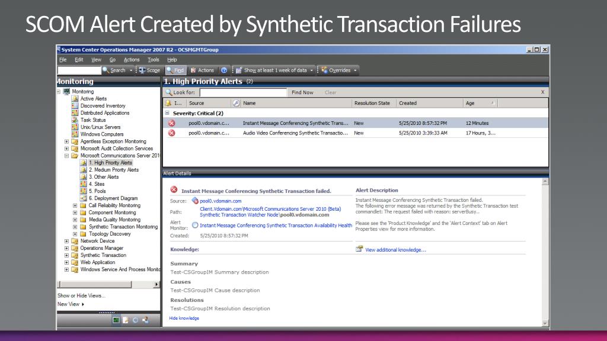Viewport: 607px width, 341px height.
Task: Click the wrench maintenance mode column header
Action: pyautogui.click(x=236, y=103)
